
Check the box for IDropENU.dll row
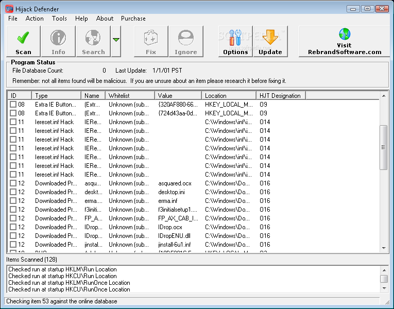[13, 236]
